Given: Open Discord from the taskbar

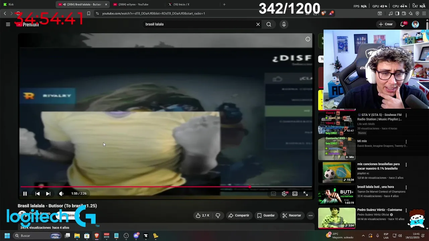Looking at the screenshot, I should point(136,236).
